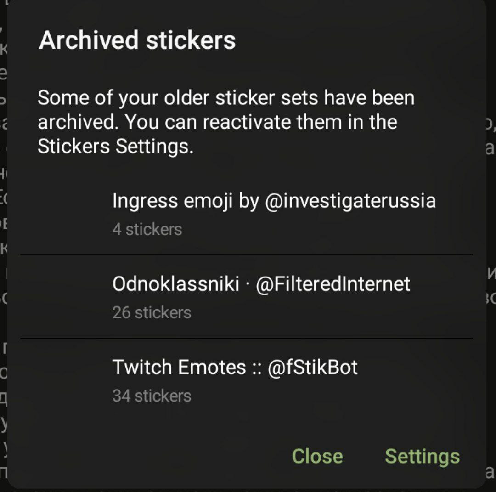Screen dimensions: 496x492
Task: Open Settings from the dialog
Action: [422, 456]
